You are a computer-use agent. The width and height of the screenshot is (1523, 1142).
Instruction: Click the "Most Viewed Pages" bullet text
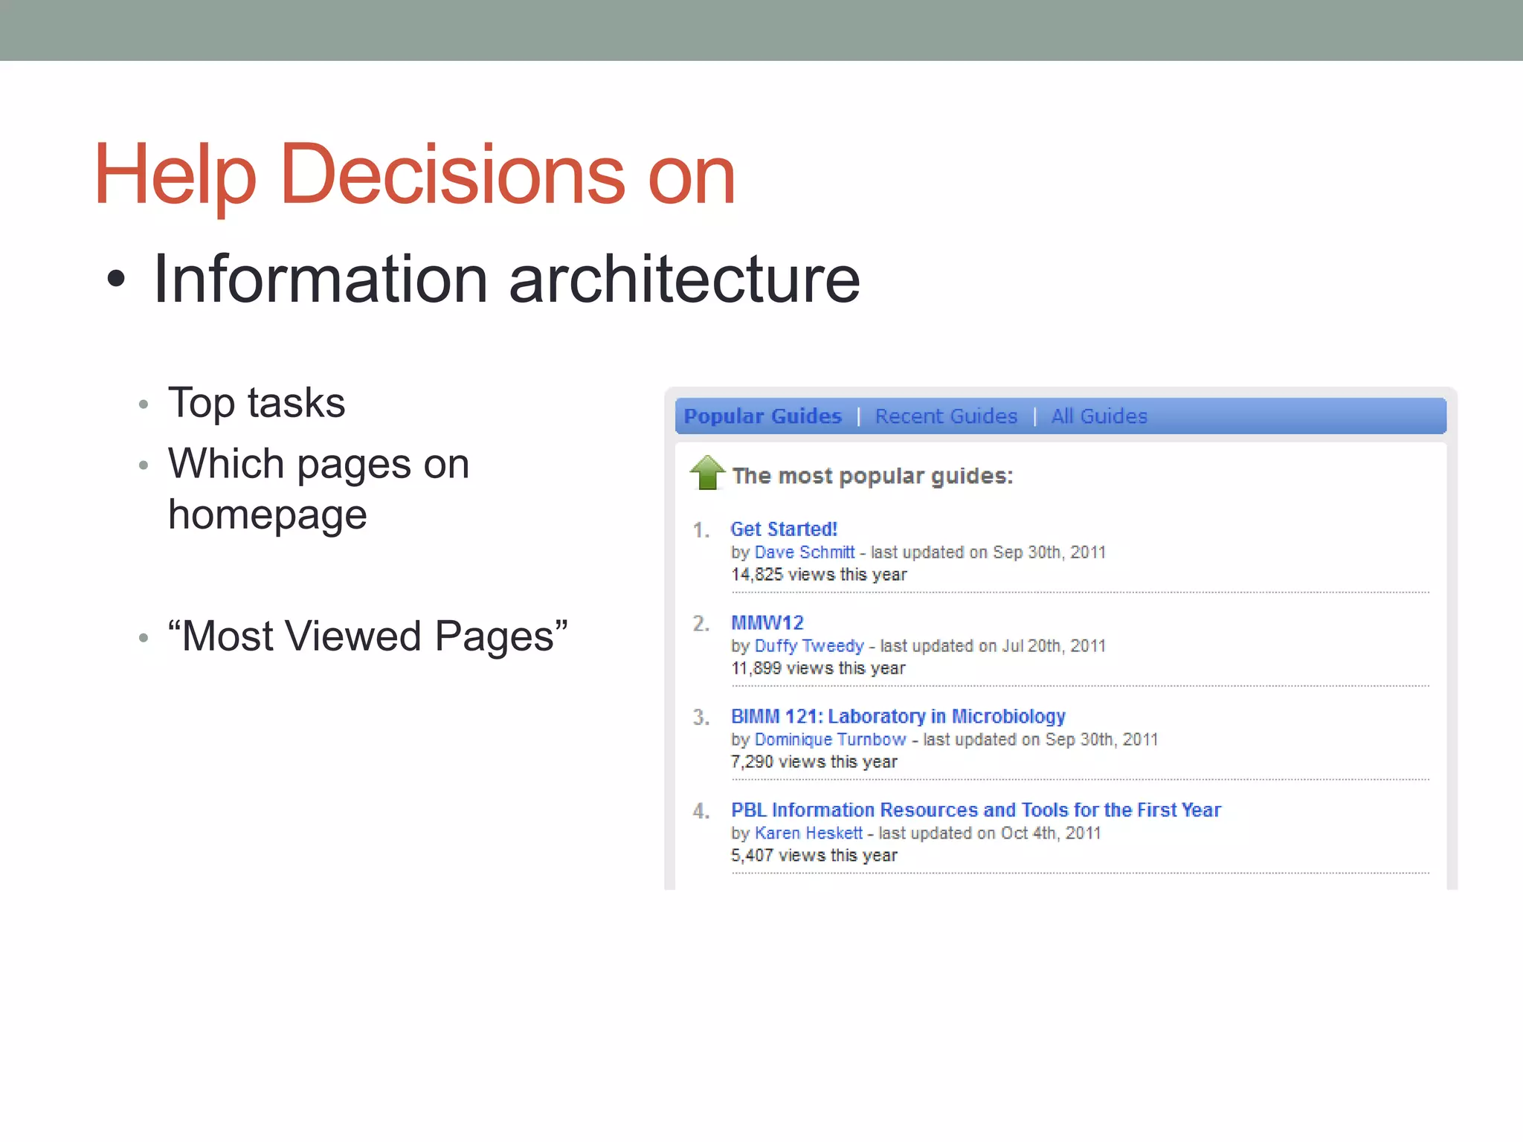point(367,636)
